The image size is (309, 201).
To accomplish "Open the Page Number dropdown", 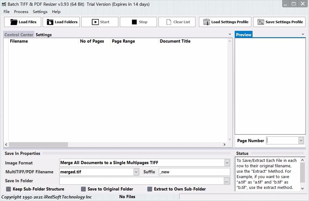I will [301, 141].
